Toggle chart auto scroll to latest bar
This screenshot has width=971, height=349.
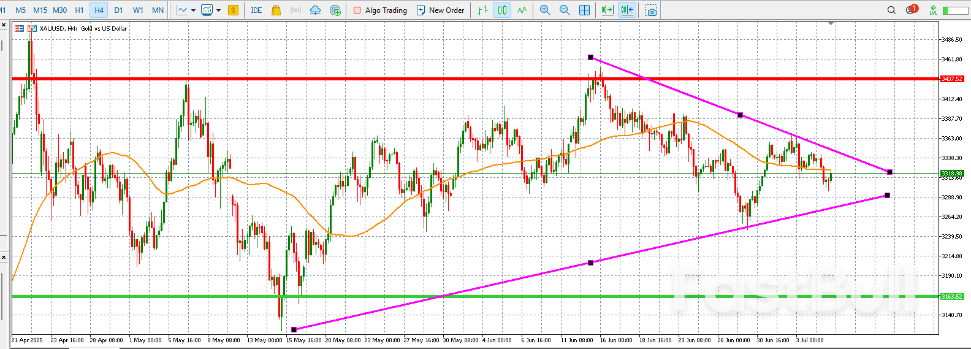click(x=607, y=10)
